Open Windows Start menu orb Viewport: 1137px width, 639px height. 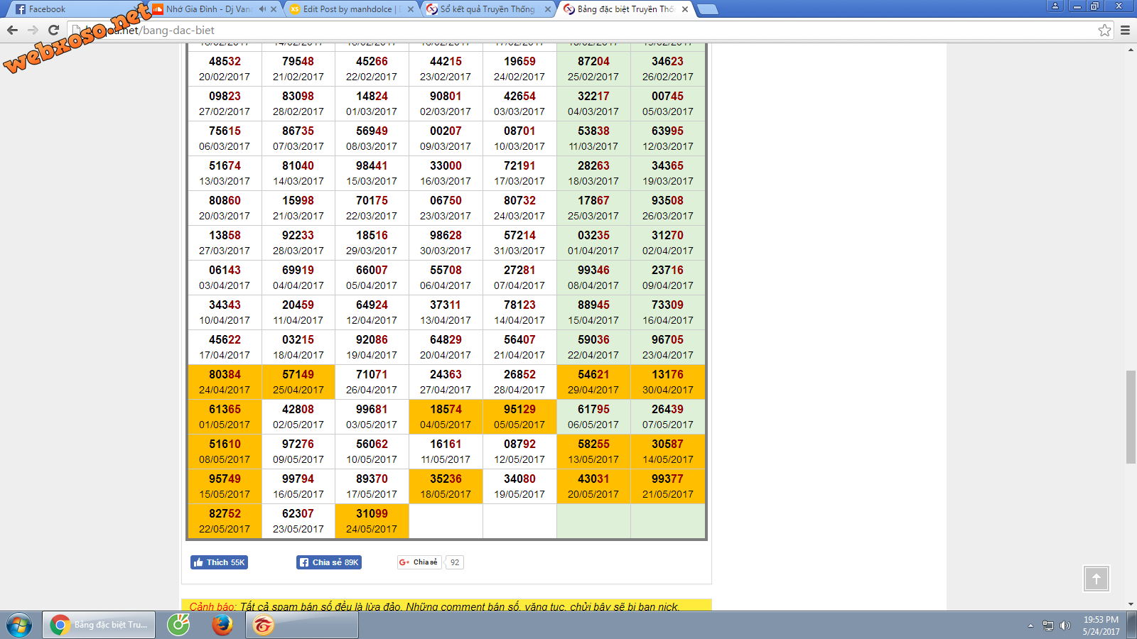pos(19,625)
